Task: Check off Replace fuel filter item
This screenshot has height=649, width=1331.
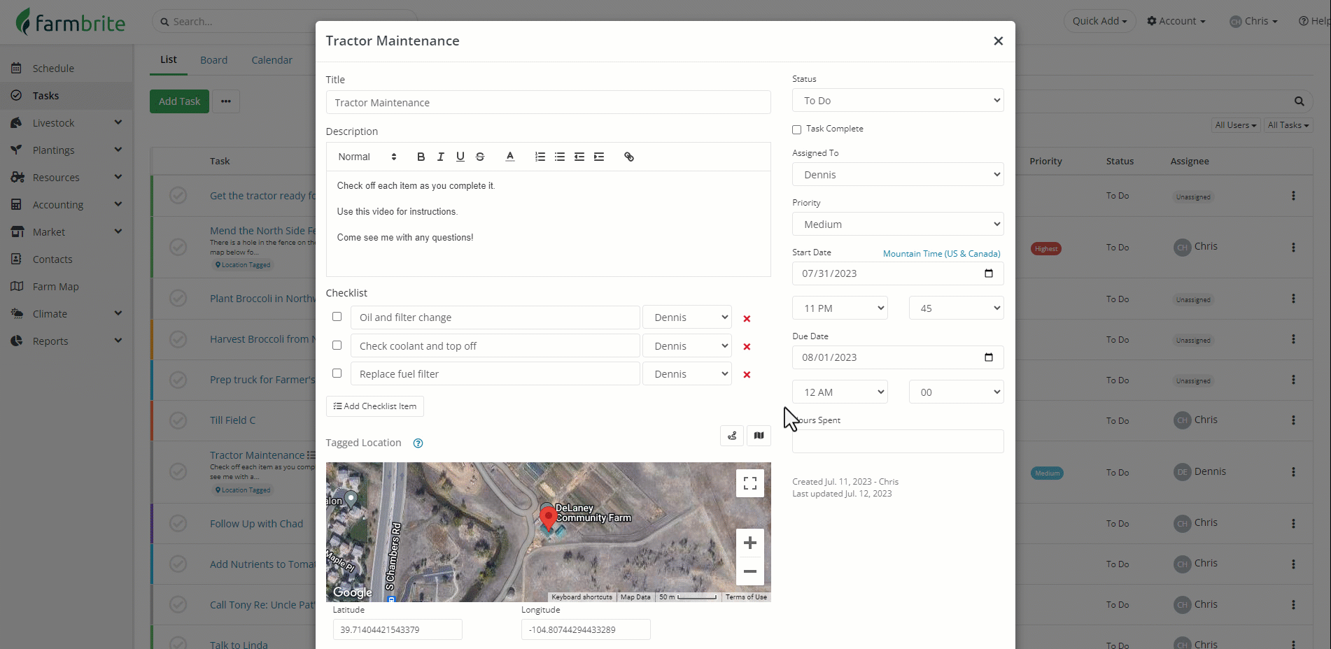Action: coord(337,373)
